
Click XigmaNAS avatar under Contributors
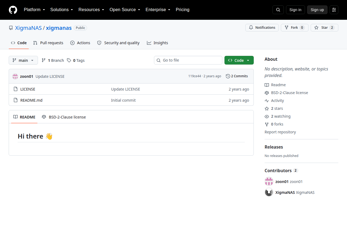tap(269, 192)
